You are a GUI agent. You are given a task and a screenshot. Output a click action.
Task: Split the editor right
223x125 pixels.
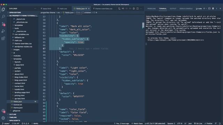pos(138,9)
